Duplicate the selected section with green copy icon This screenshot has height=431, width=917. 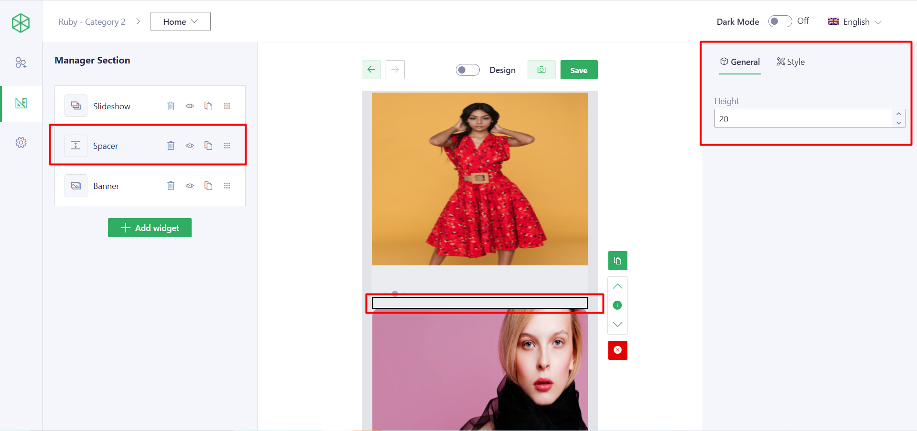tap(617, 261)
